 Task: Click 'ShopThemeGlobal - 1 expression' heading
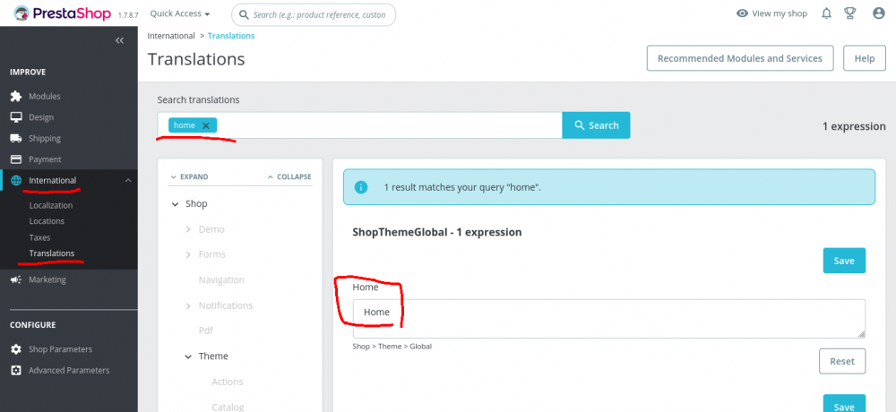(437, 233)
